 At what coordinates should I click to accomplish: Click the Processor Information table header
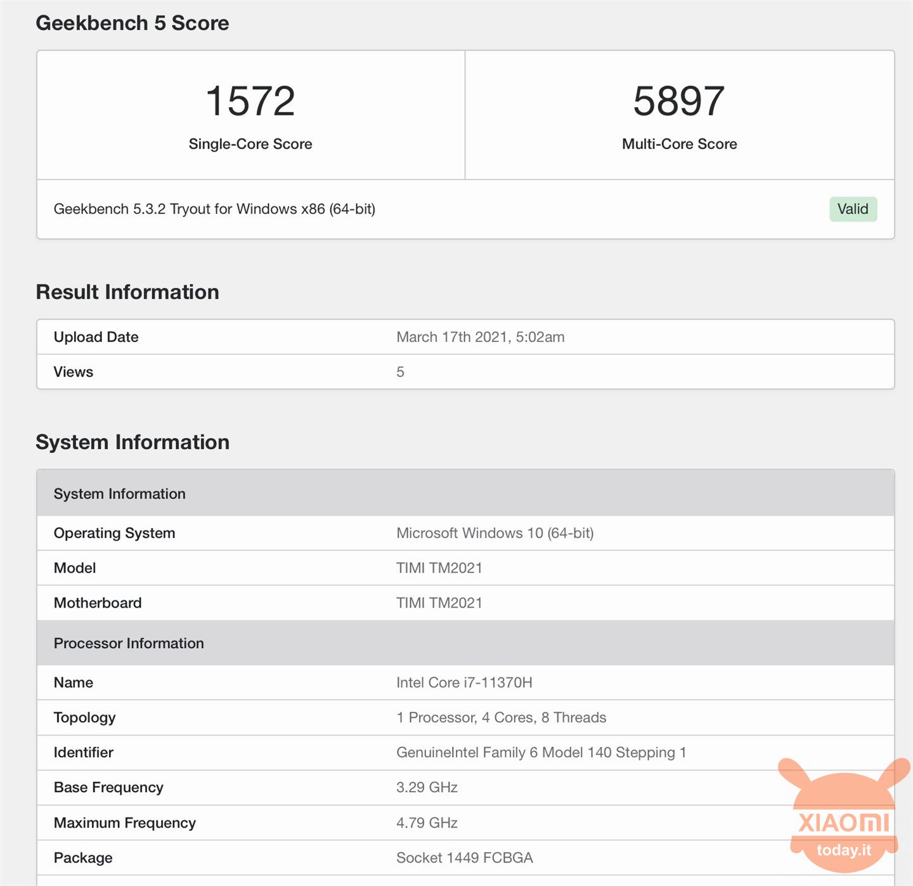tap(465, 643)
